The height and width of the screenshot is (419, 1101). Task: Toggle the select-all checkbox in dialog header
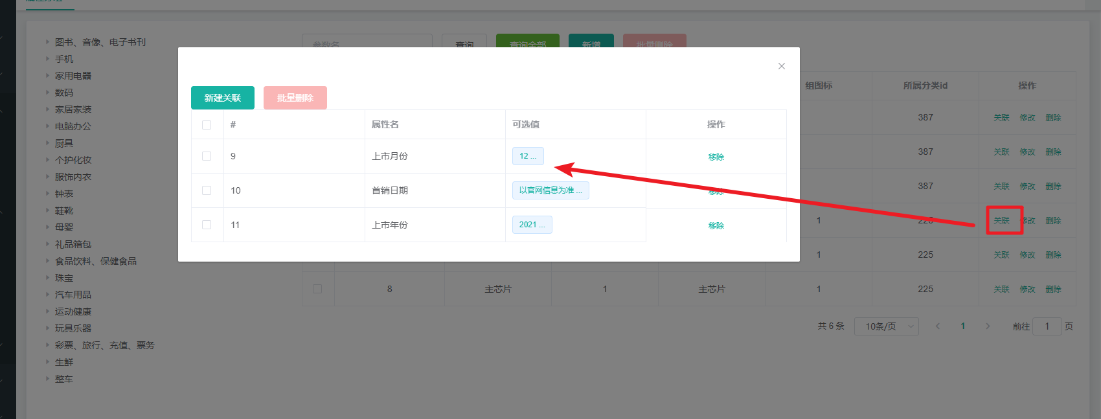(207, 125)
